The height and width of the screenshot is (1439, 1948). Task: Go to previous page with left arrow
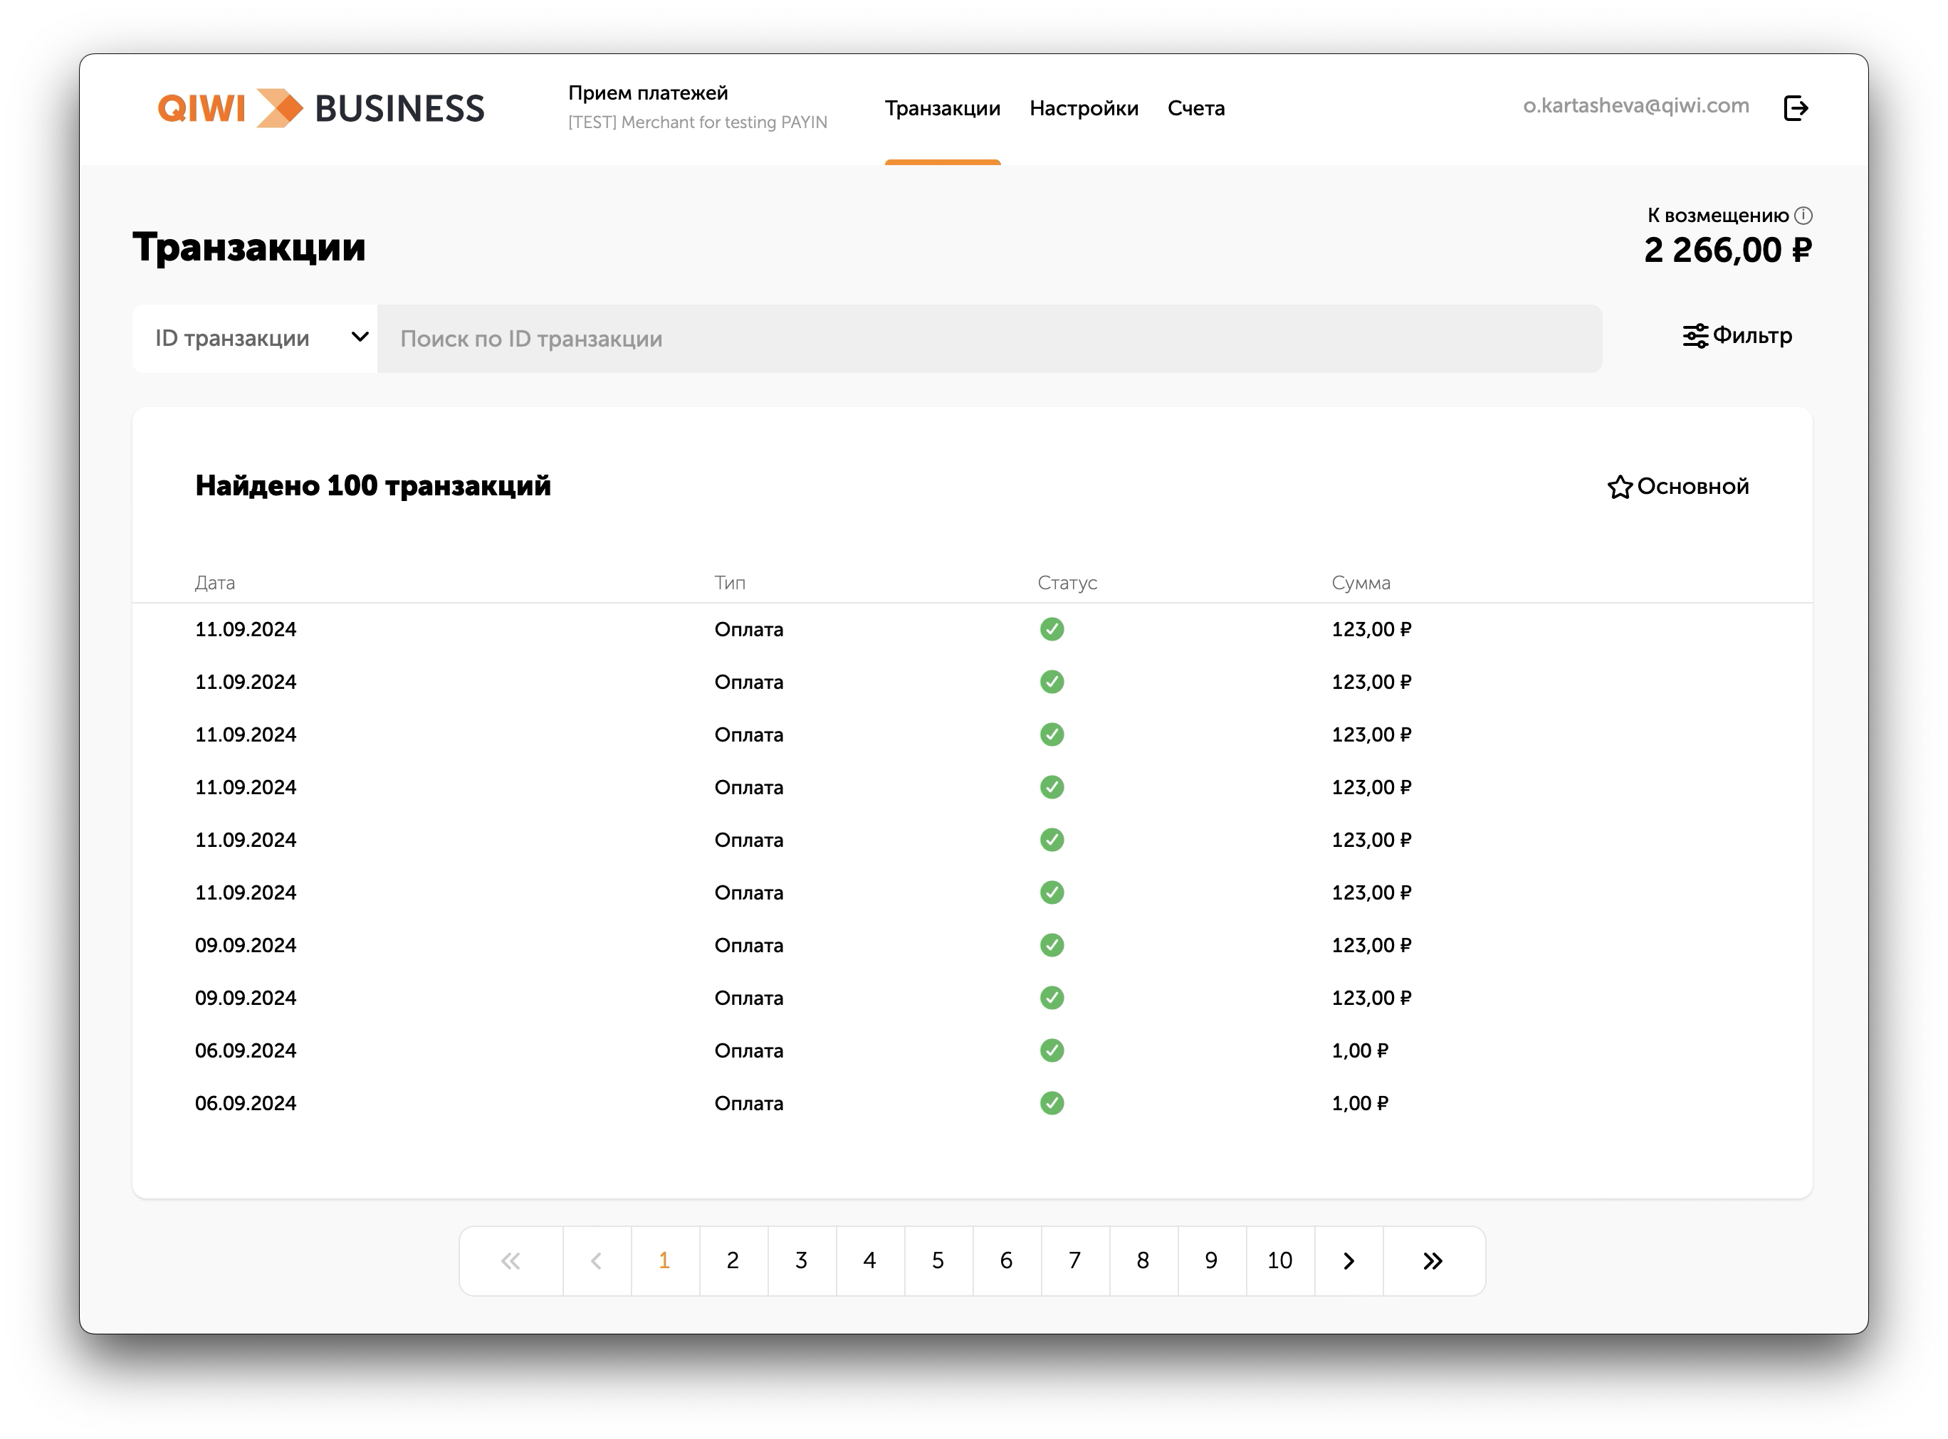[596, 1260]
